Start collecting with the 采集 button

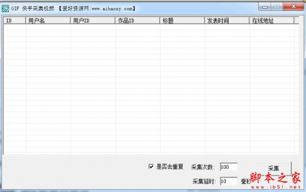click(x=273, y=169)
